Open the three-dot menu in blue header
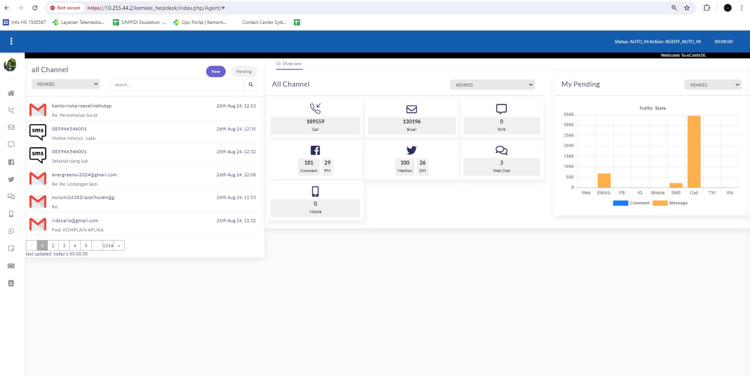This screenshot has height=376, width=750. [x=11, y=41]
